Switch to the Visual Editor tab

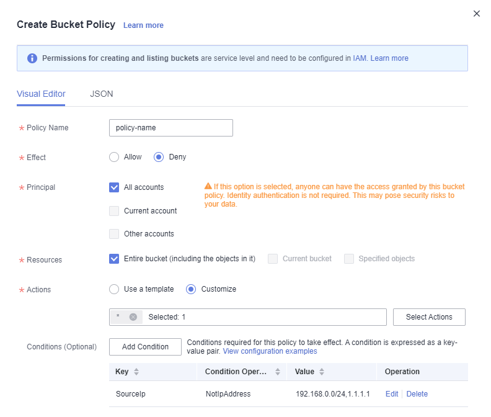[x=41, y=94]
